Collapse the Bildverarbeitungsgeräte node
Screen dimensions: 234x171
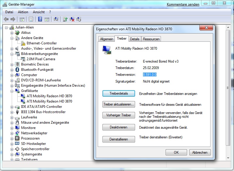[12, 54]
